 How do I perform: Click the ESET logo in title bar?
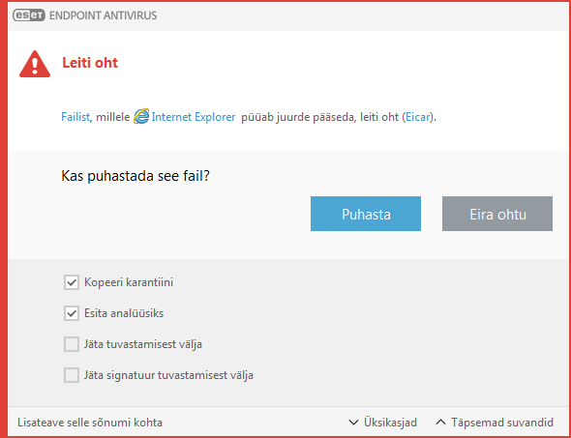(29, 15)
